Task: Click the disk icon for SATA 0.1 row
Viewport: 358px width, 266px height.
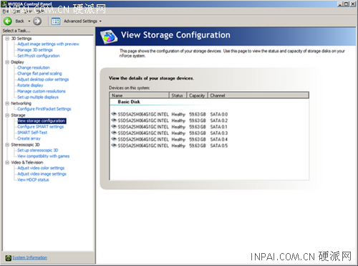Action: point(114,126)
